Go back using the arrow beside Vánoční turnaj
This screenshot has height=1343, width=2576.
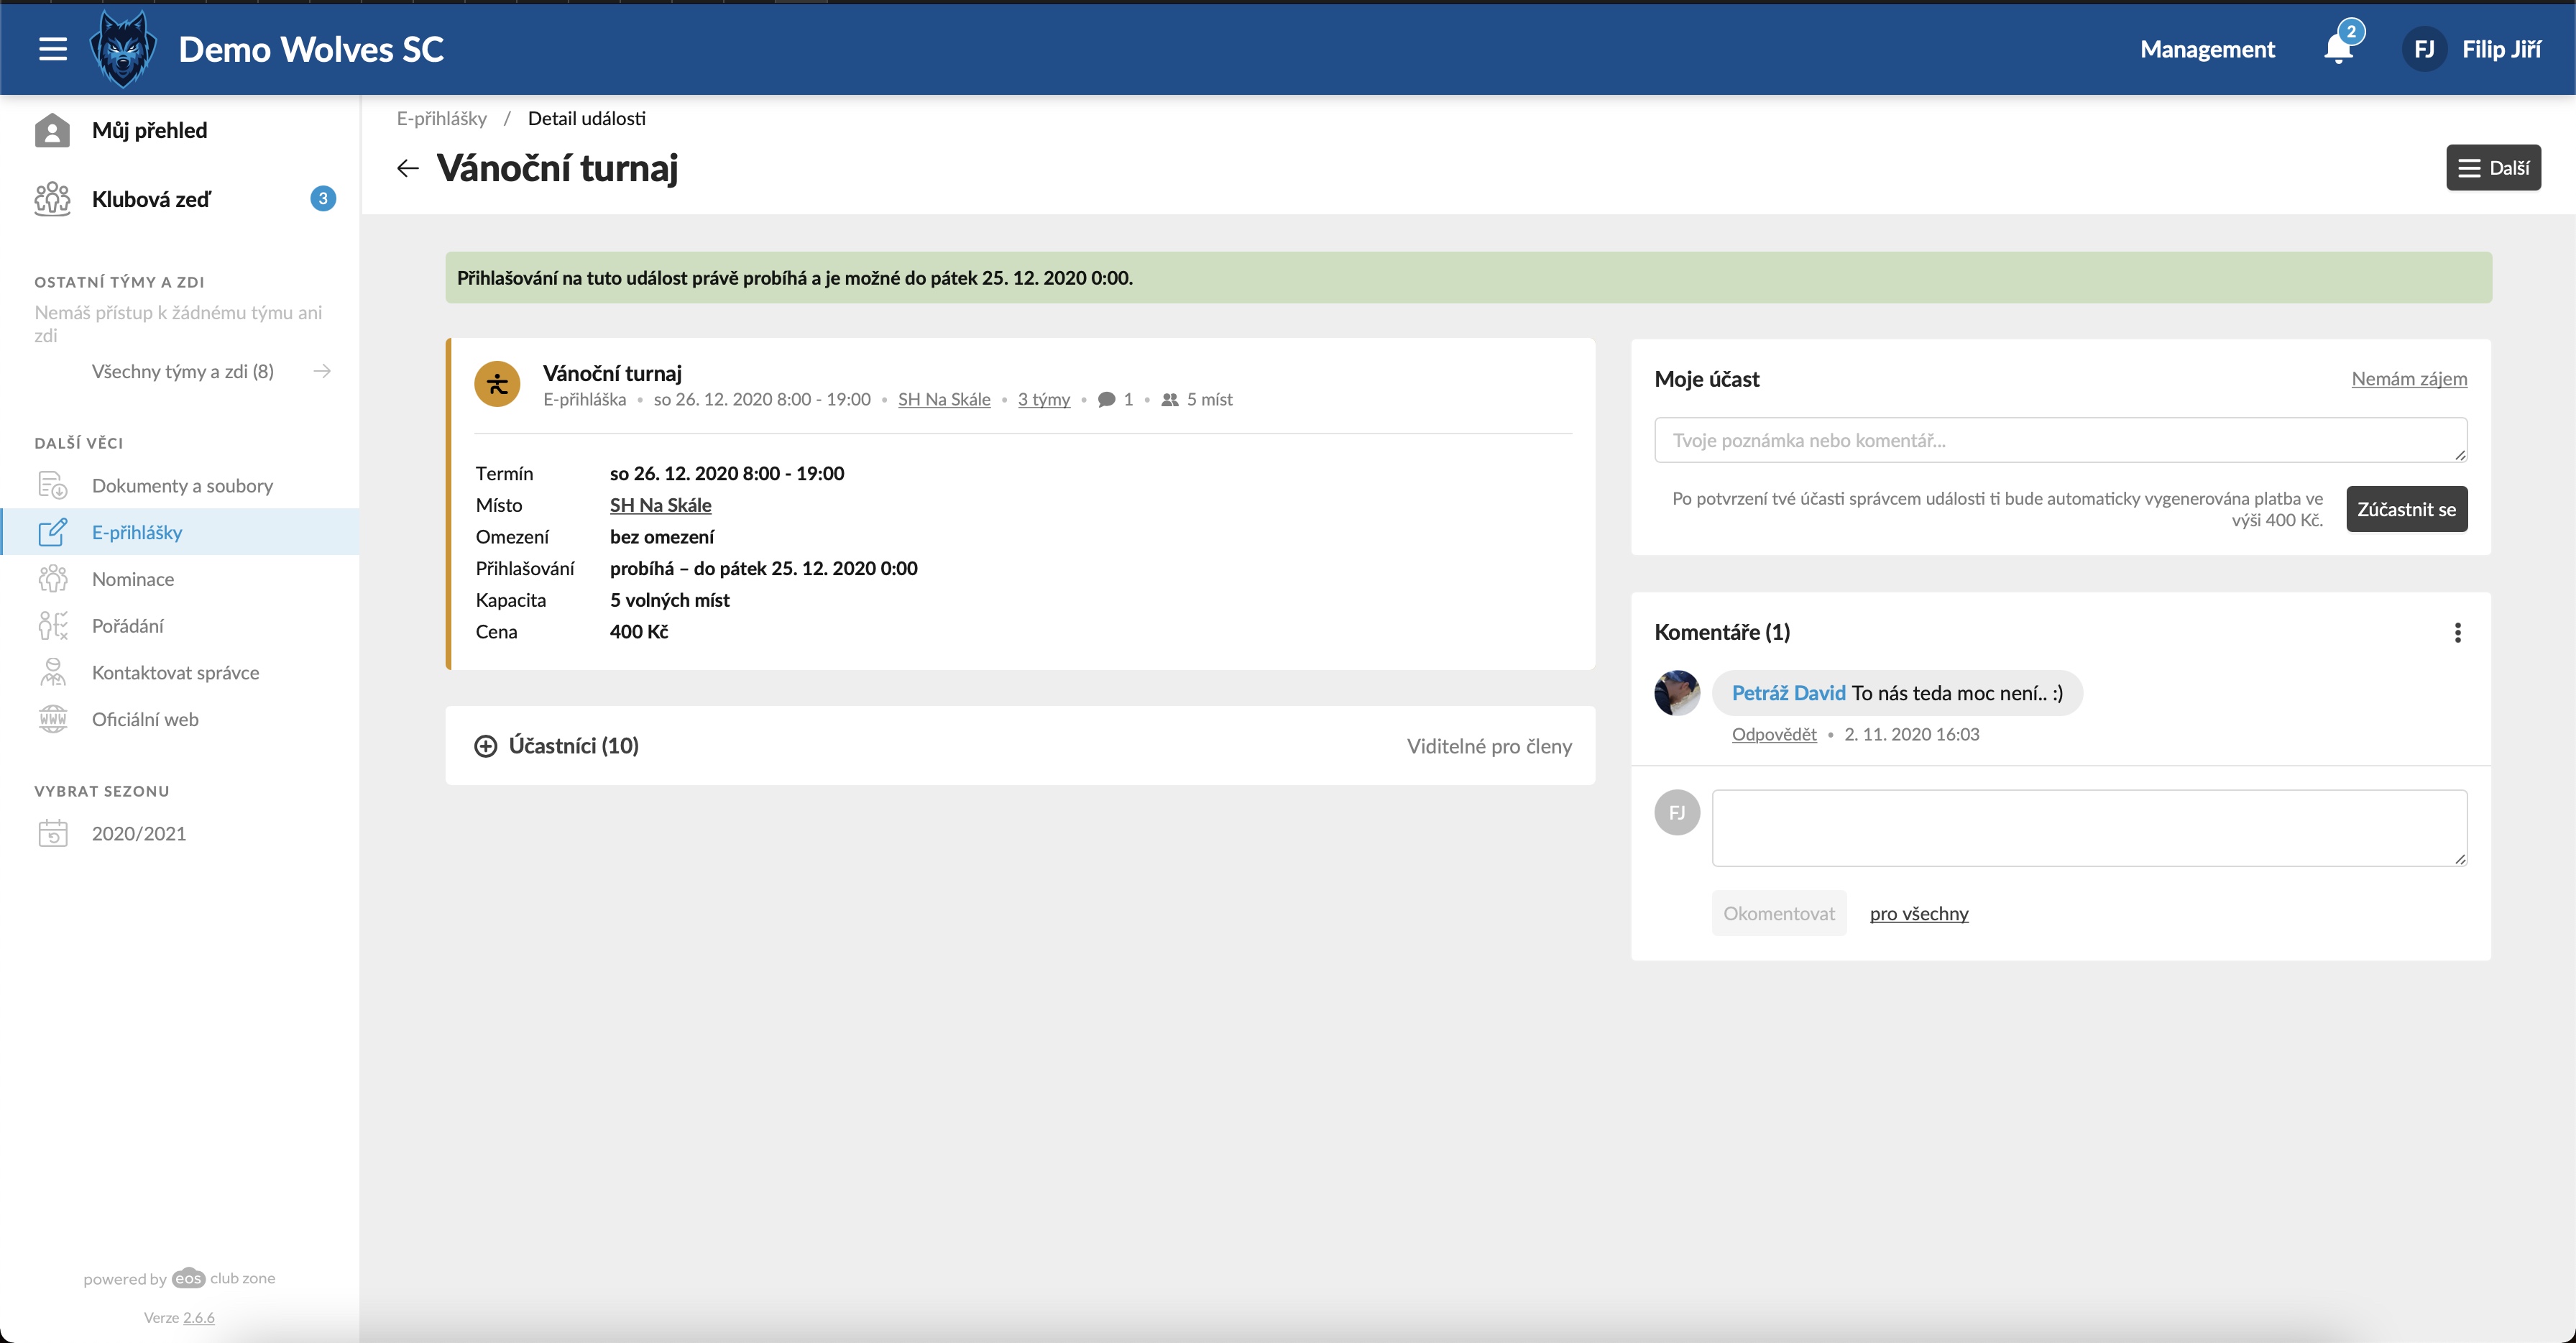(407, 168)
